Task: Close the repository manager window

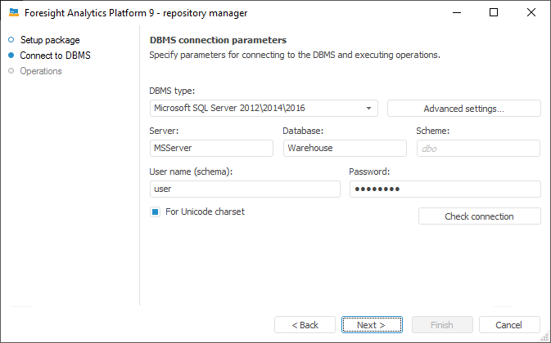Action: [531, 13]
